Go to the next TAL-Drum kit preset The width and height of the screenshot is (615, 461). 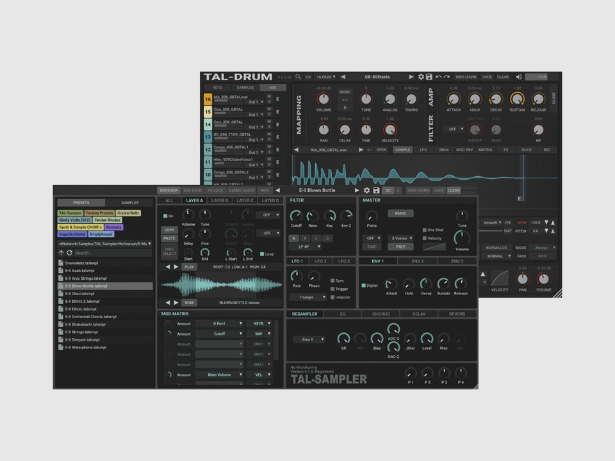[x=411, y=77]
